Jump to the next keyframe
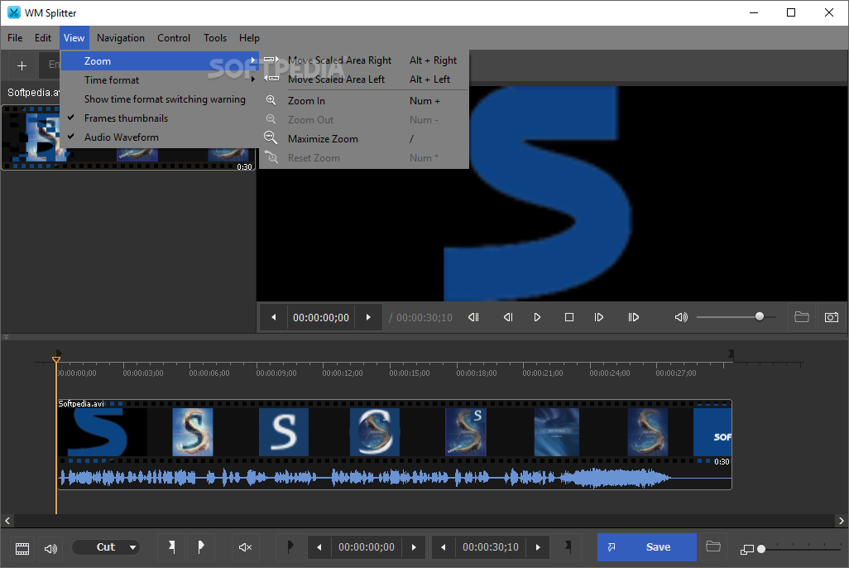The image size is (849, 568). pos(634,317)
